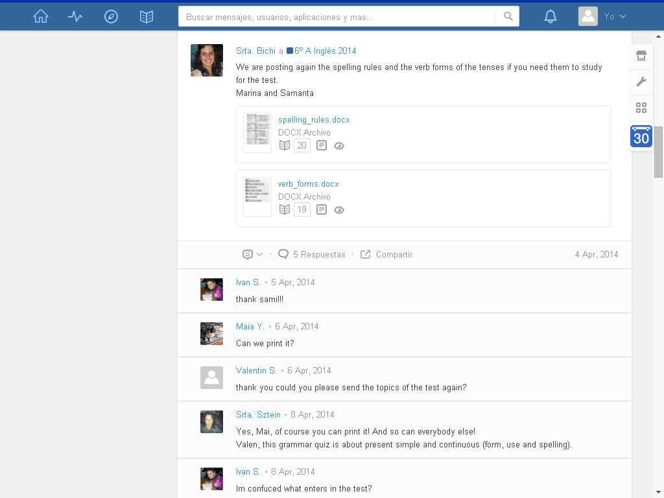The width and height of the screenshot is (664, 498).
Task: Click the 19 count on verb_forms.docx
Action: tap(302, 209)
